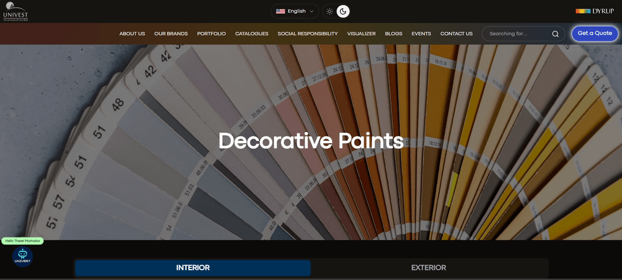Focus the 'Searching for...' input field
Viewport: 622px width, 280px height.
pyautogui.click(x=515, y=34)
